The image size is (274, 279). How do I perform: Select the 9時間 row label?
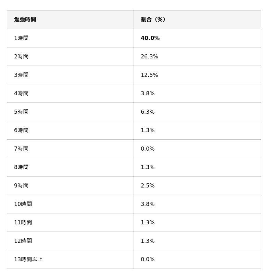tap(21, 185)
